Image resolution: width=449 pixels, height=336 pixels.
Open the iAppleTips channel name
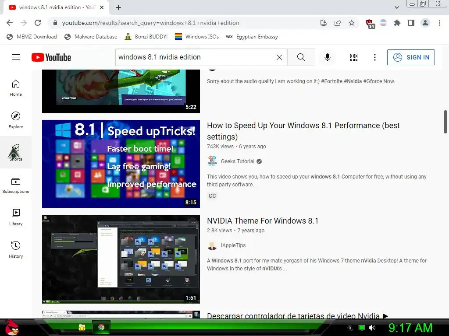(233, 245)
